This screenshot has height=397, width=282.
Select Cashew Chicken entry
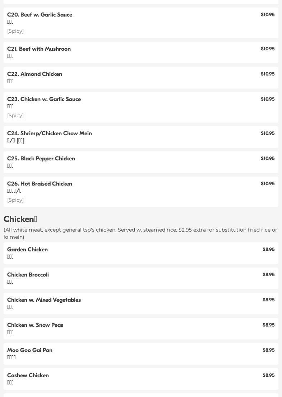coord(28,375)
